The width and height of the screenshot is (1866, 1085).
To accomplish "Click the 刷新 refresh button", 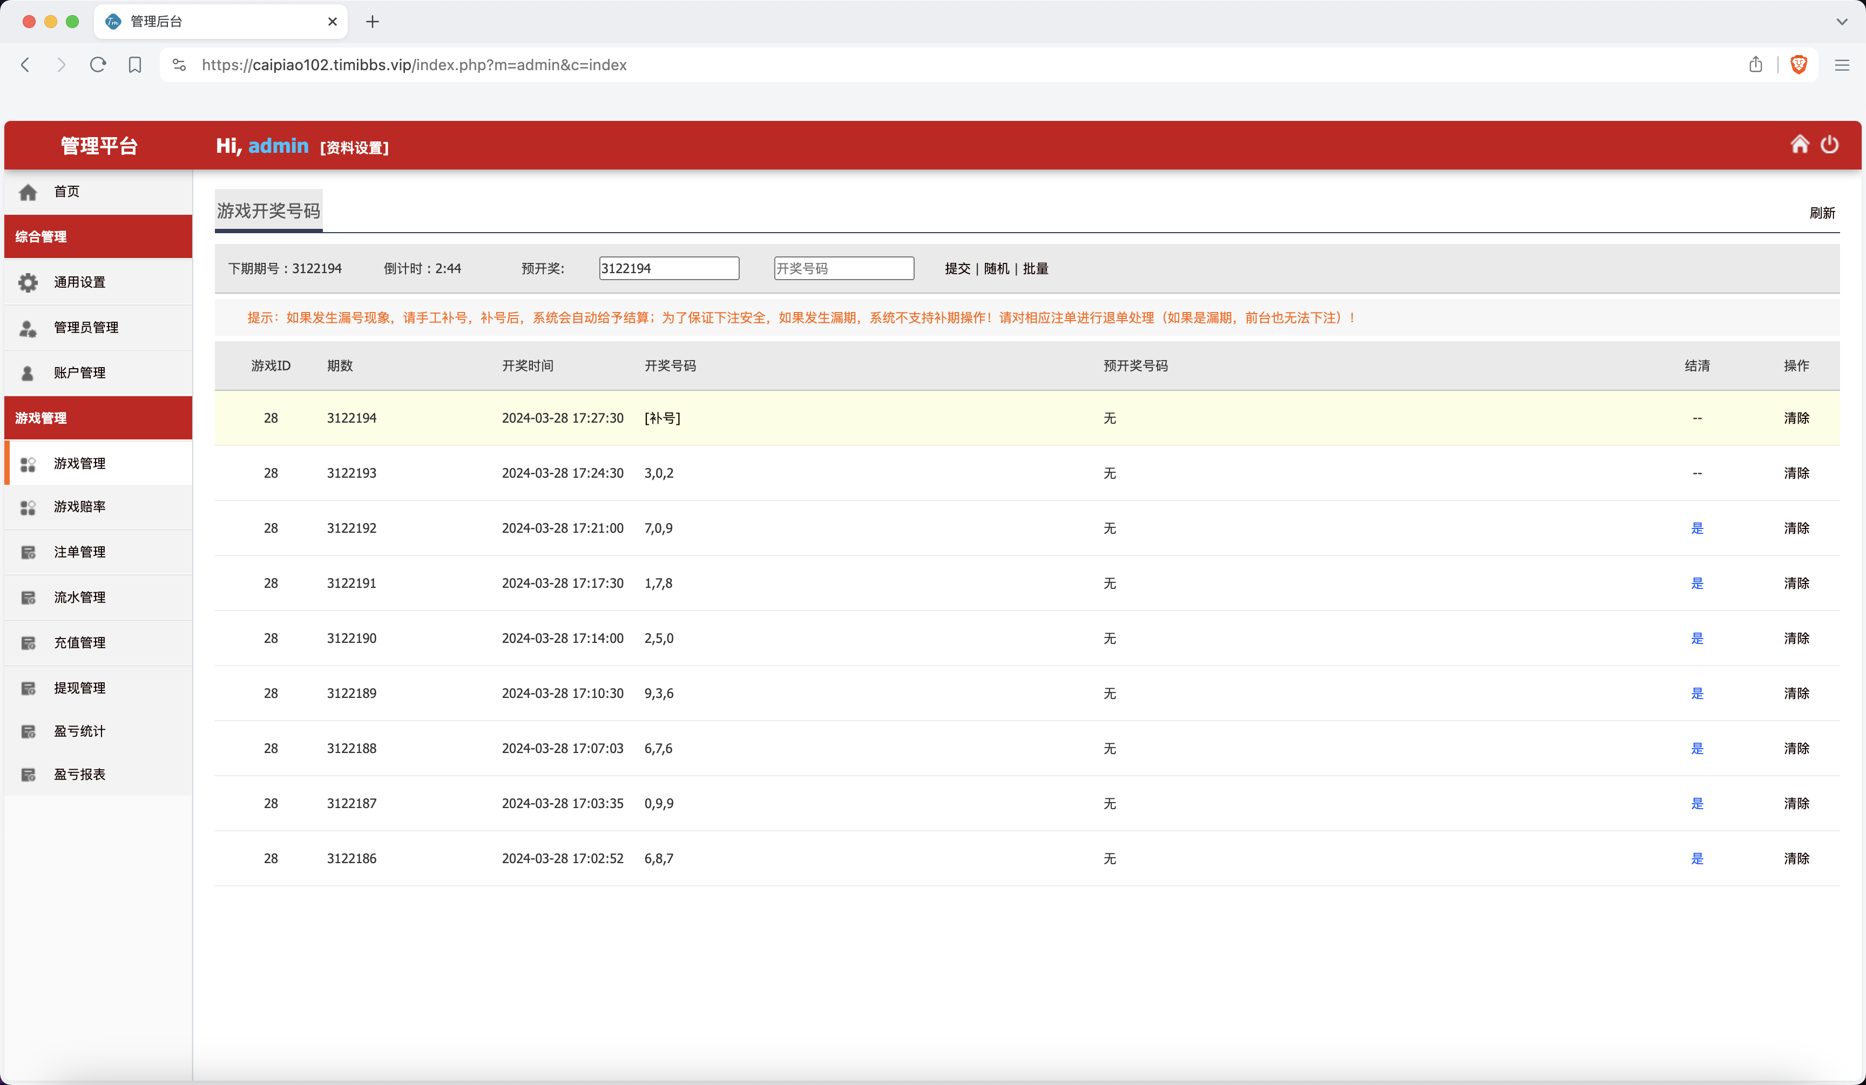I will click(x=1822, y=213).
